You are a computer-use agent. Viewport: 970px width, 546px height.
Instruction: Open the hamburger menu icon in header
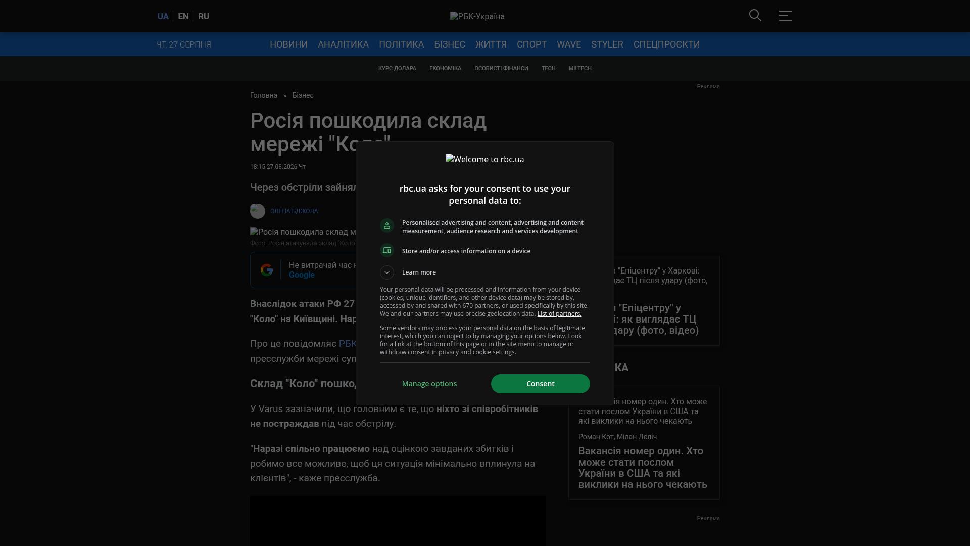point(785,16)
